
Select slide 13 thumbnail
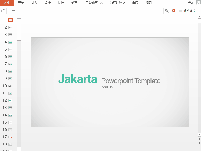10,108
